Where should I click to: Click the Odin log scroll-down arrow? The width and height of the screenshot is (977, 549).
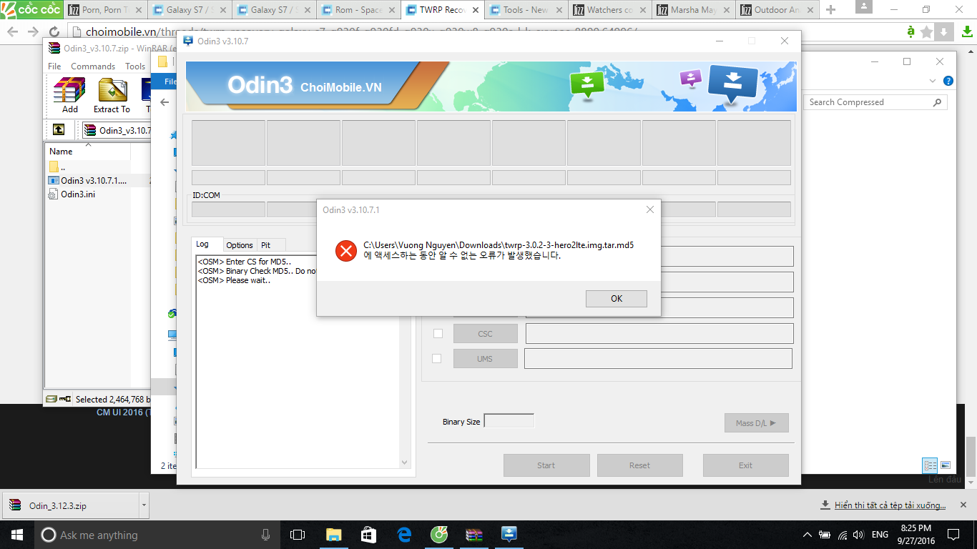coord(404,463)
